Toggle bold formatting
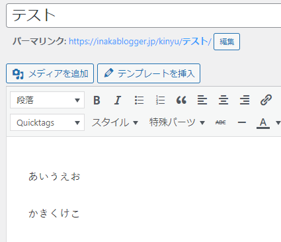This screenshot has height=242, width=281. click(97, 101)
